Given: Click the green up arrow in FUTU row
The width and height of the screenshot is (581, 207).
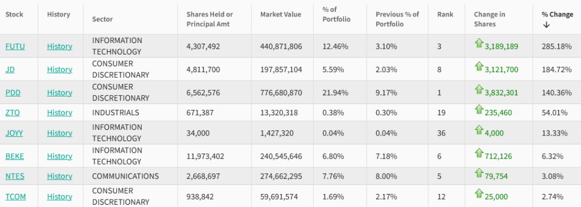Looking at the screenshot, I should tap(479, 43).
